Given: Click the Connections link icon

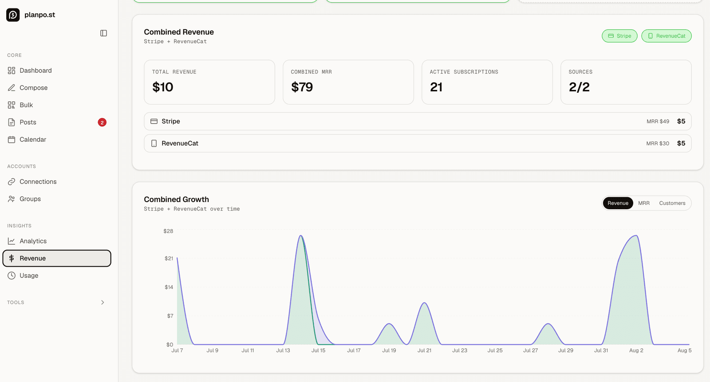Looking at the screenshot, I should click(12, 182).
